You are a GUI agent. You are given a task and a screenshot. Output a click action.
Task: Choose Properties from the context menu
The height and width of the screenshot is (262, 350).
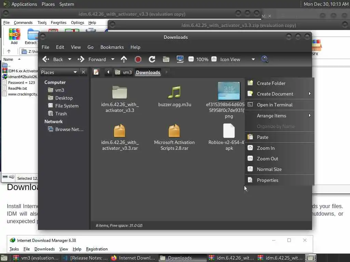(280, 180)
